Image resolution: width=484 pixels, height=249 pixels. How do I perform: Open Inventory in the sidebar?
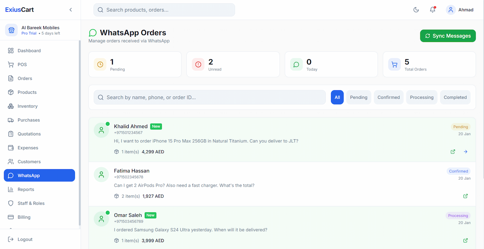[x=40, y=106]
